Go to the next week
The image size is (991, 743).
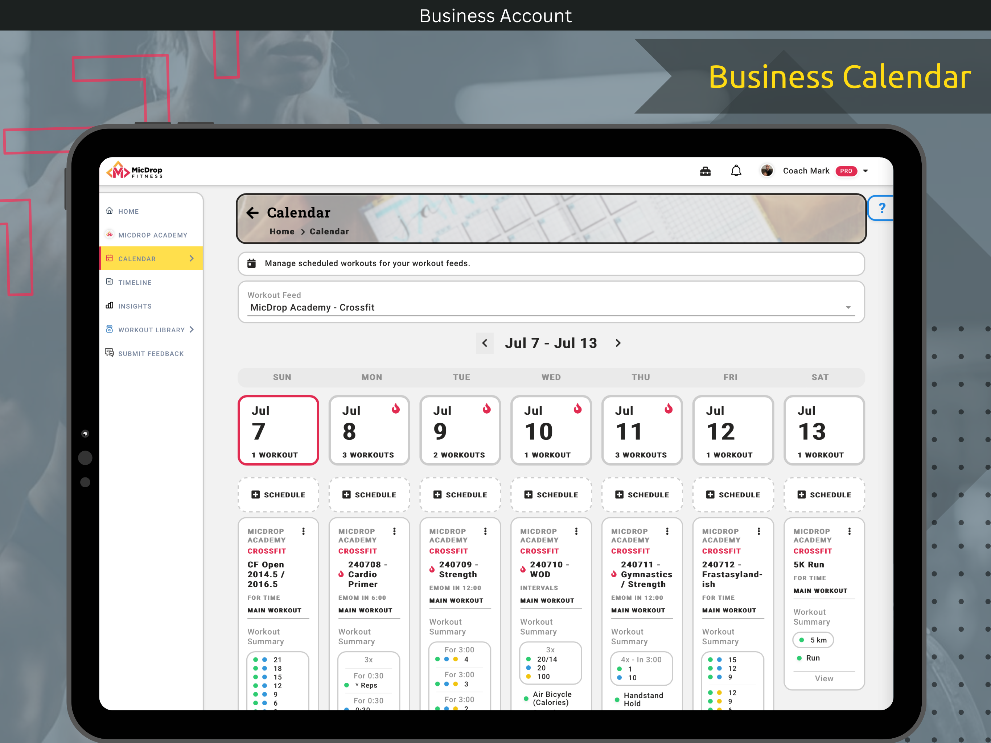(x=618, y=343)
